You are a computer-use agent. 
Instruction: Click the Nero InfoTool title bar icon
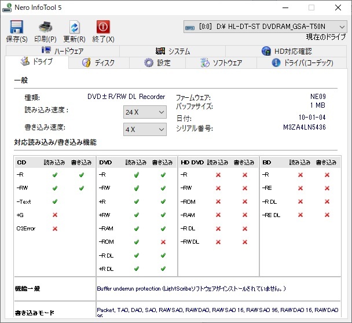pyautogui.click(x=7, y=8)
